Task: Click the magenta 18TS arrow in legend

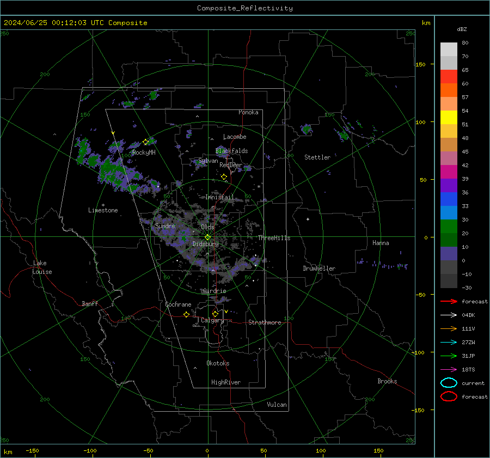Action: [449, 370]
